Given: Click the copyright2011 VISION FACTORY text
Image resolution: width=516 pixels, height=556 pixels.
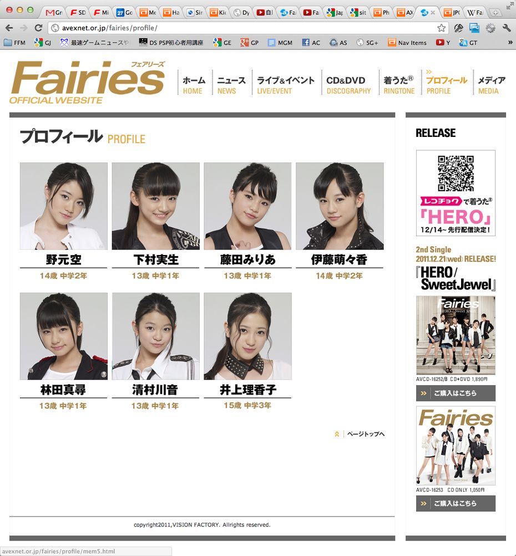Looking at the screenshot, I should [x=202, y=525].
